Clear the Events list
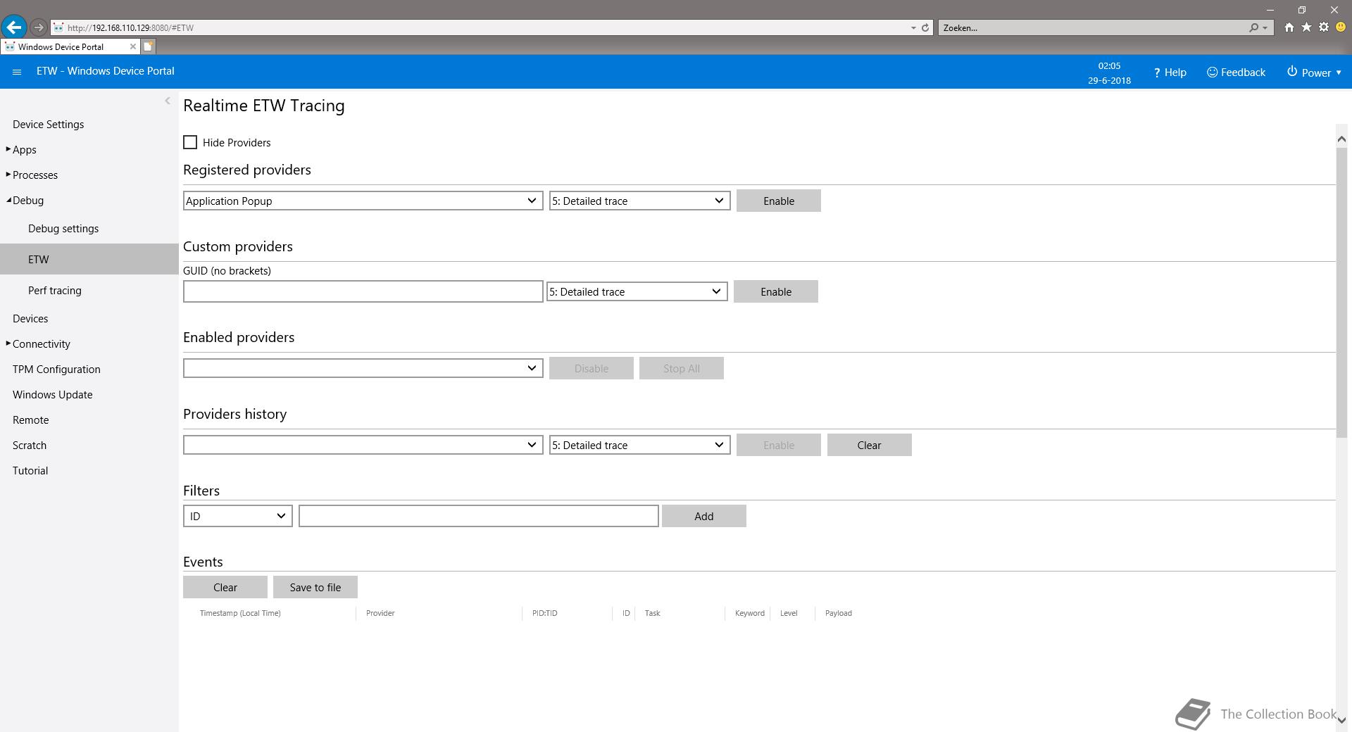This screenshot has width=1352, height=732. click(225, 587)
